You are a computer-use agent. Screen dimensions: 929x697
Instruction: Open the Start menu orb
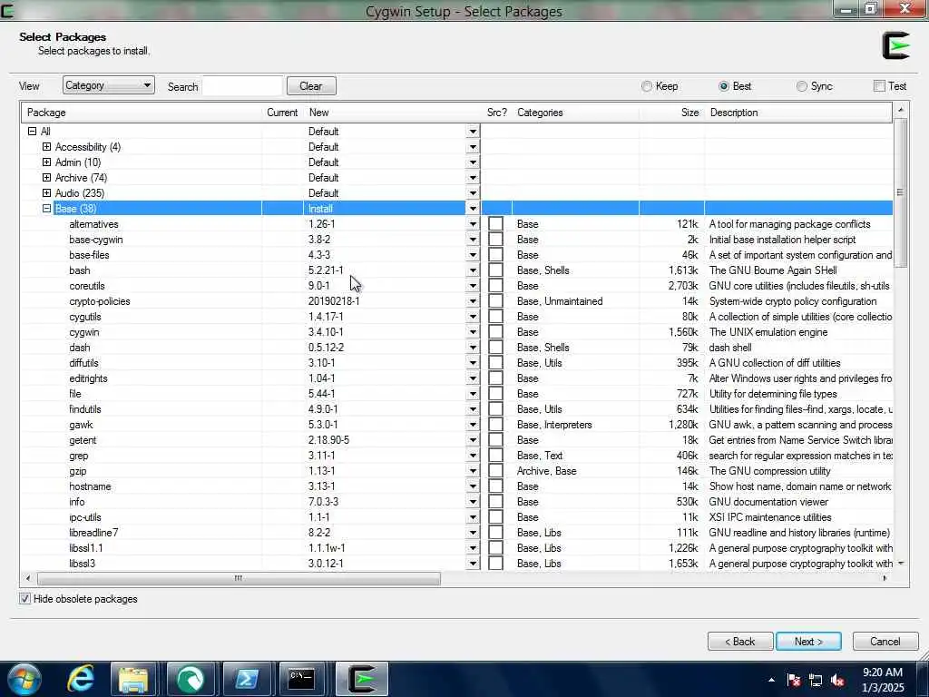(x=24, y=679)
